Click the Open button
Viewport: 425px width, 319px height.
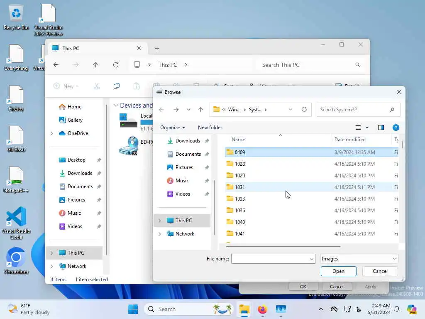click(338, 271)
